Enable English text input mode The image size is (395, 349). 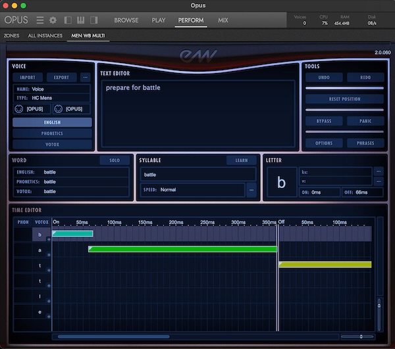coord(52,122)
